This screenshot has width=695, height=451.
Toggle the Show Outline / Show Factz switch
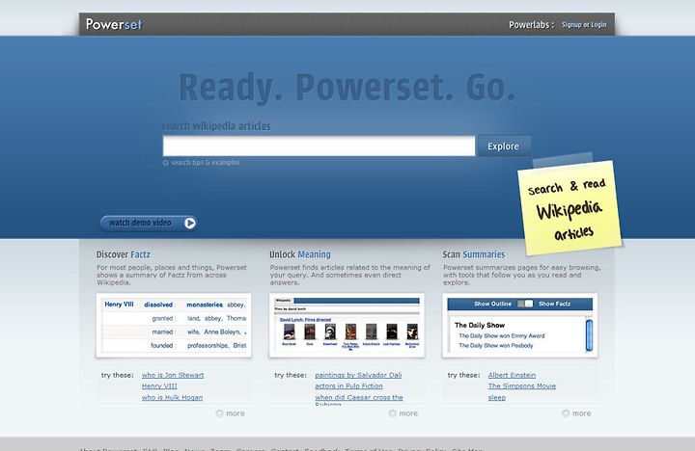[525, 304]
